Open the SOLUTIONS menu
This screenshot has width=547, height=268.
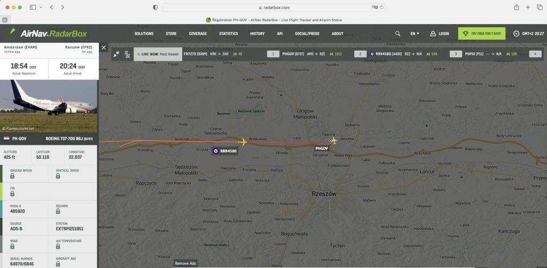point(144,34)
